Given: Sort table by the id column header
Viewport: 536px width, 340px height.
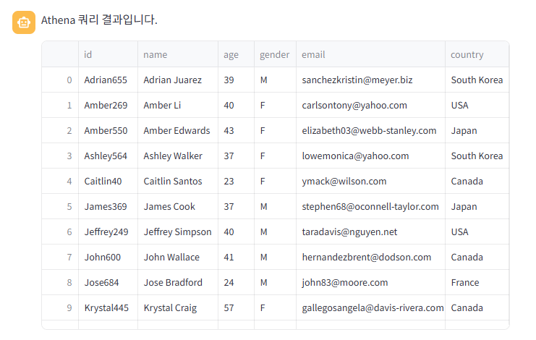Looking at the screenshot, I should 108,54.
